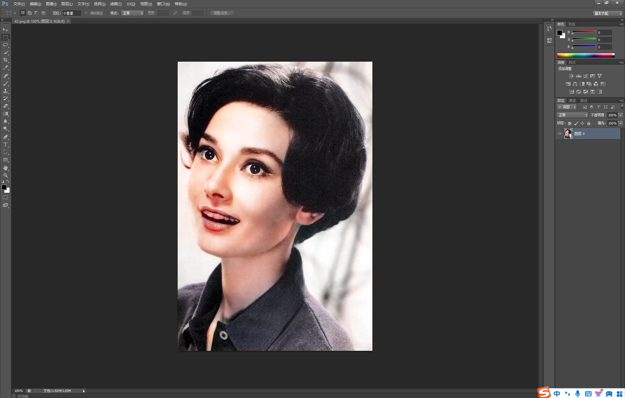625x398 pixels.
Task: Select the Crop tool
Action: pyautogui.click(x=5, y=60)
